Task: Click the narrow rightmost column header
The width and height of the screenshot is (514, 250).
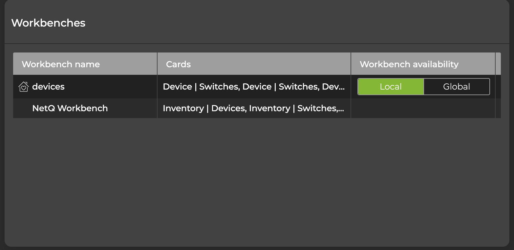Action: pyautogui.click(x=498, y=64)
